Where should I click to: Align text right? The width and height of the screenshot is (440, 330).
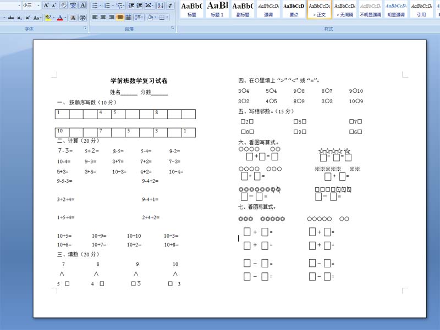tap(112, 18)
